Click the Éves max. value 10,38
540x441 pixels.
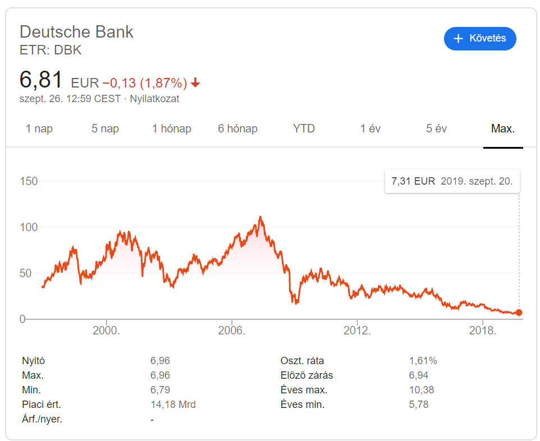click(x=421, y=390)
